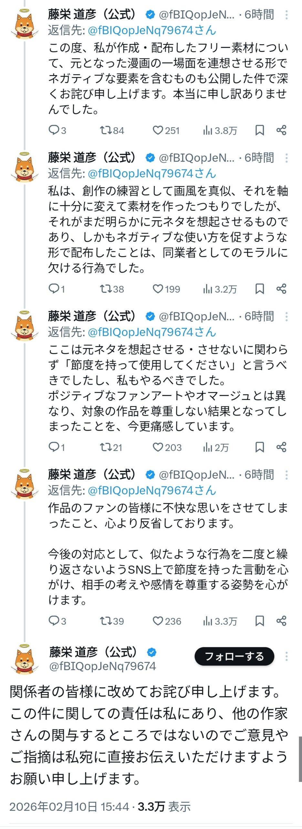Bookmark the tweet with 39 reposts
Image resolution: width=302 pixels, height=829 pixels.
[x=260, y=621]
